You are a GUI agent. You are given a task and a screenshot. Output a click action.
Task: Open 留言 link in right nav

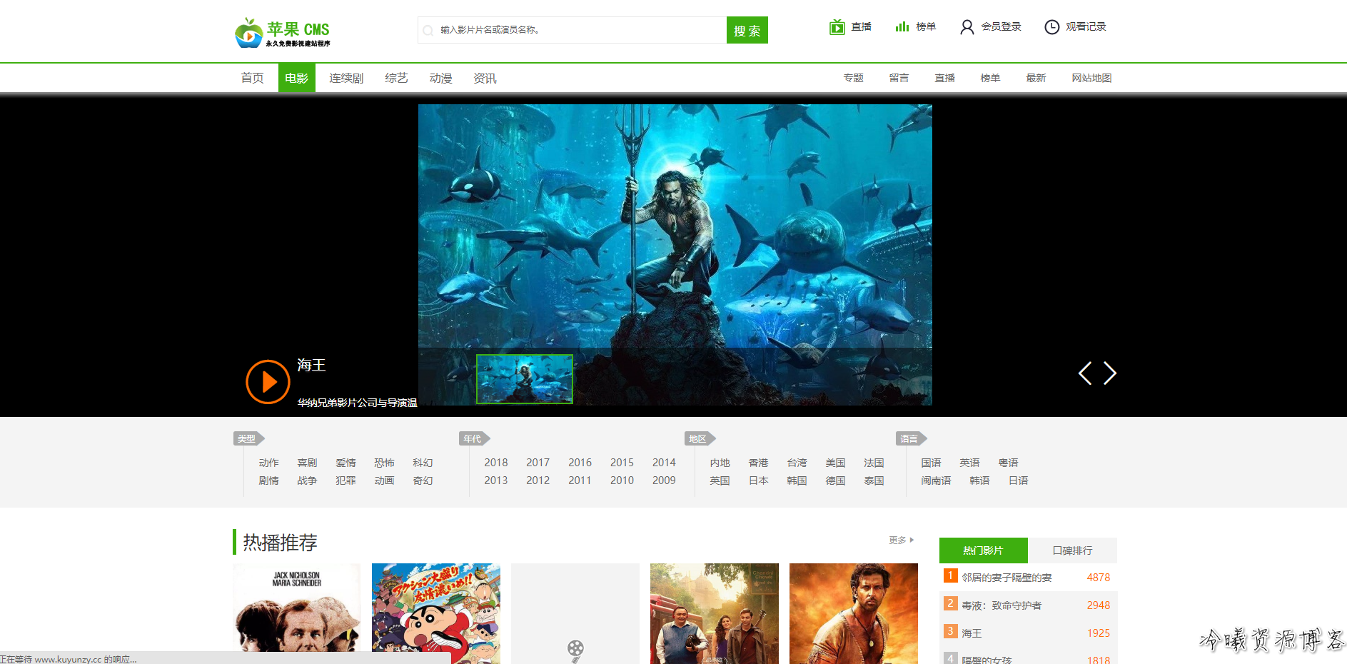tap(899, 78)
